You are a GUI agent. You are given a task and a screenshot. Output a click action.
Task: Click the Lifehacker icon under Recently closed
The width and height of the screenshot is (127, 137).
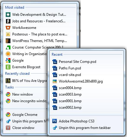[8, 81]
